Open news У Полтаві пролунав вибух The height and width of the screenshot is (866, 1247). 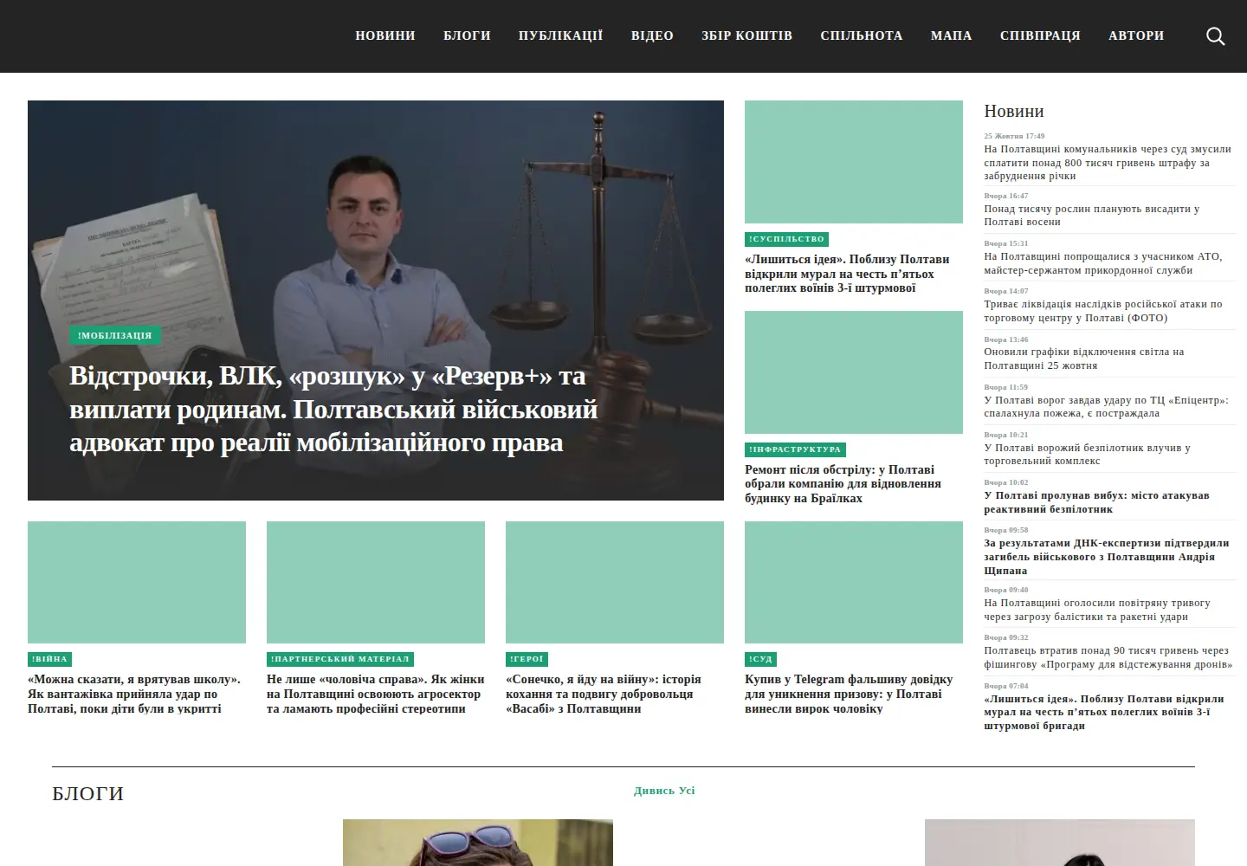coord(1096,502)
